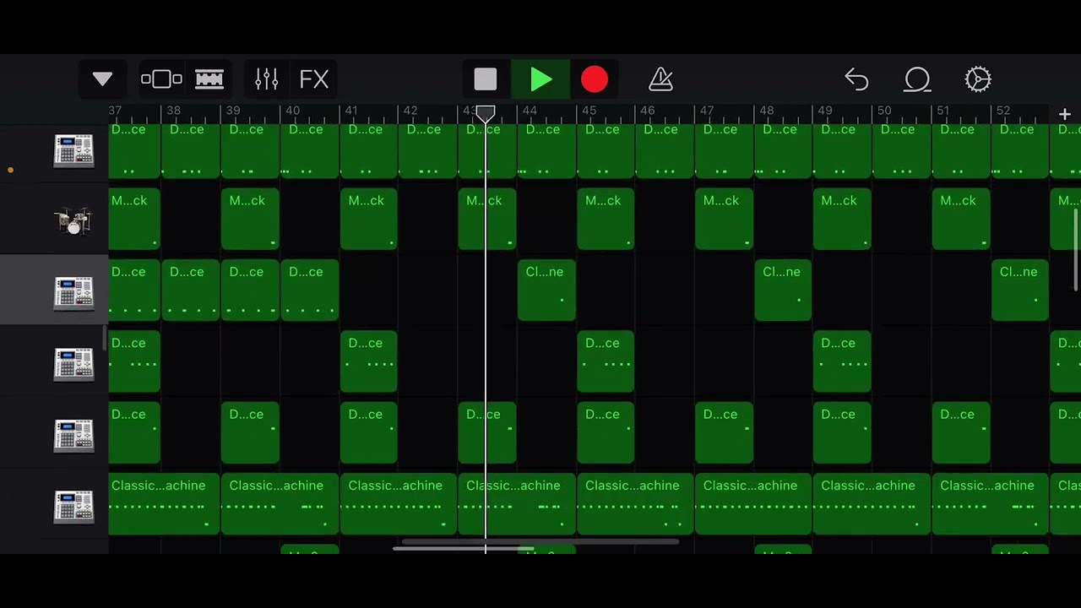The height and width of the screenshot is (608, 1081).
Task: Select the Classic...achine region starting at bar 45
Action: [635, 506]
